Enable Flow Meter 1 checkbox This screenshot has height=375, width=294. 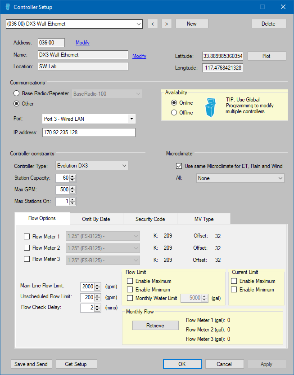coord(27,237)
